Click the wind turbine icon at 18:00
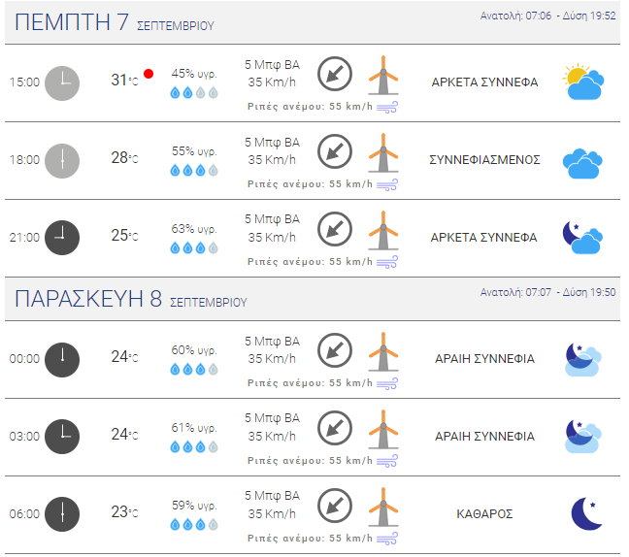 (383, 152)
